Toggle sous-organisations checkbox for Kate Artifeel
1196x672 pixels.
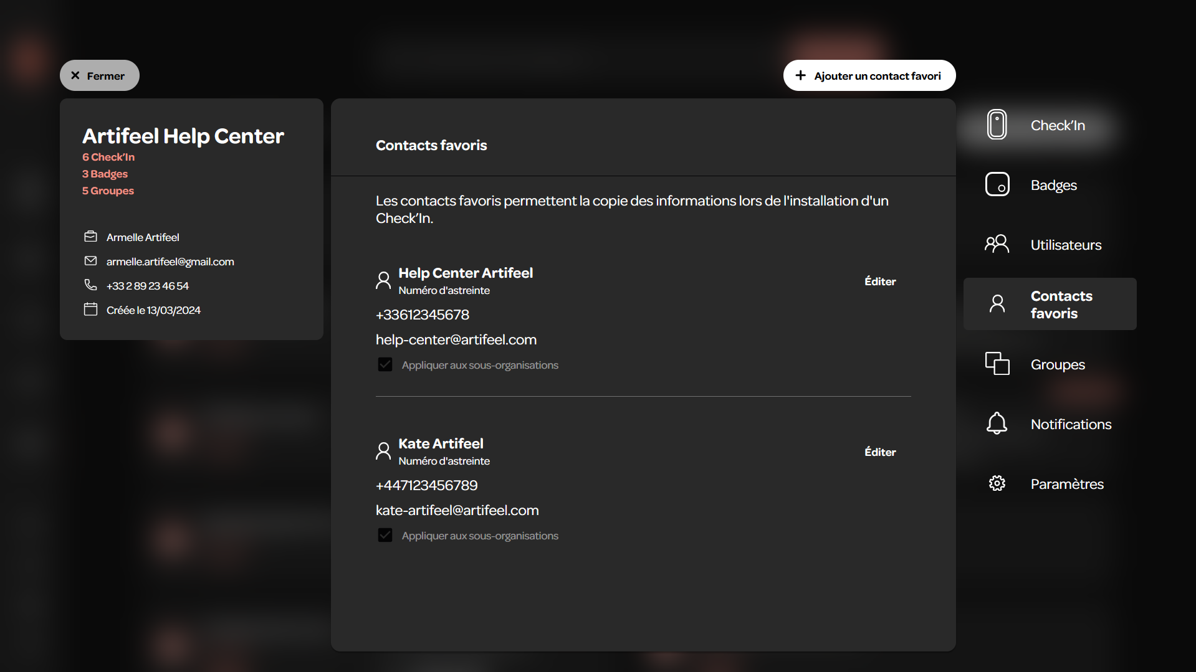coord(385,535)
